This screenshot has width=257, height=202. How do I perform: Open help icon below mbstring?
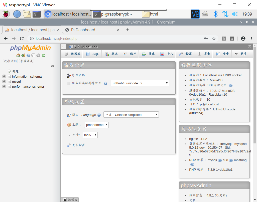coord(192,164)
